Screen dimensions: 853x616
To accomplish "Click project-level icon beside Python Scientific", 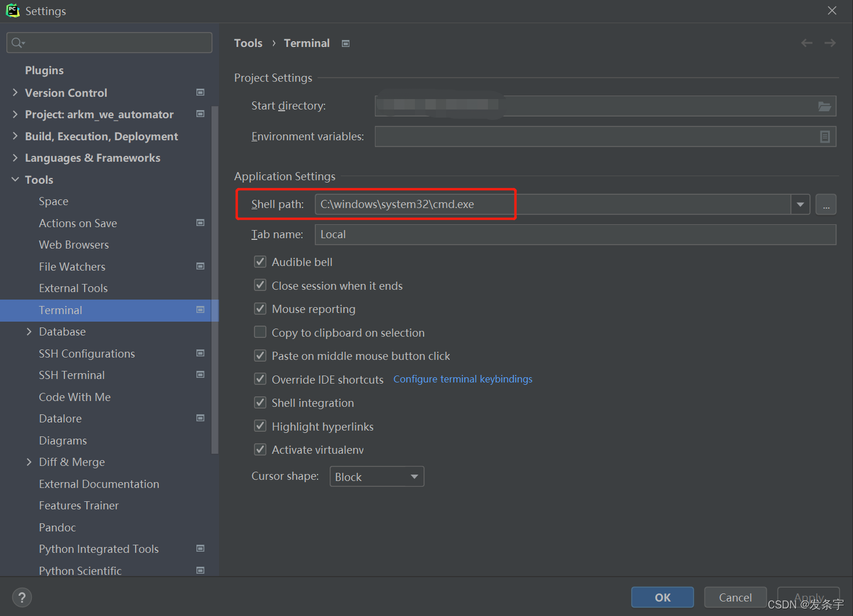I will [x=201, y=570].
